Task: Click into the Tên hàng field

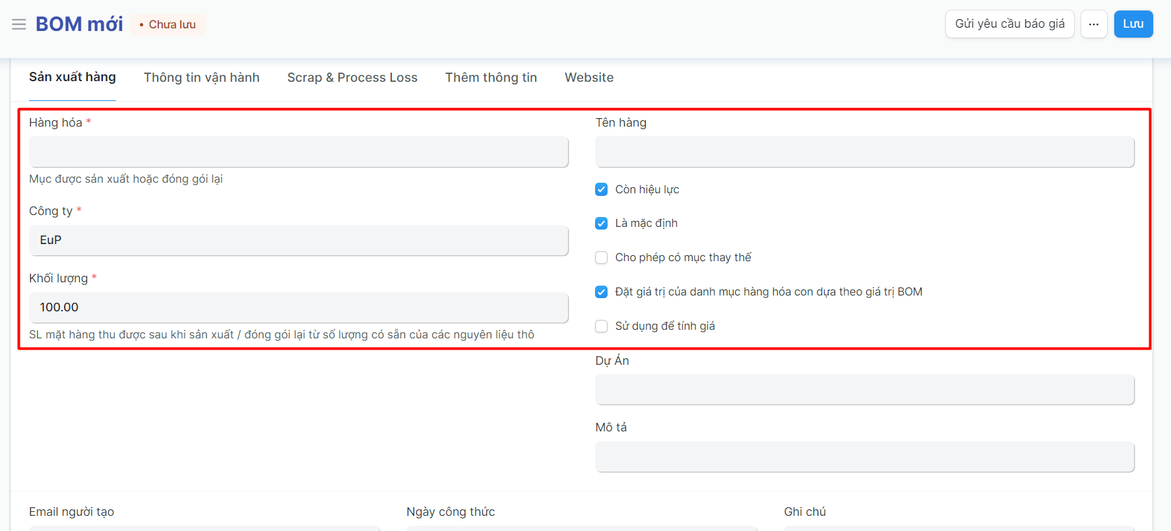Action: [864, 152]
